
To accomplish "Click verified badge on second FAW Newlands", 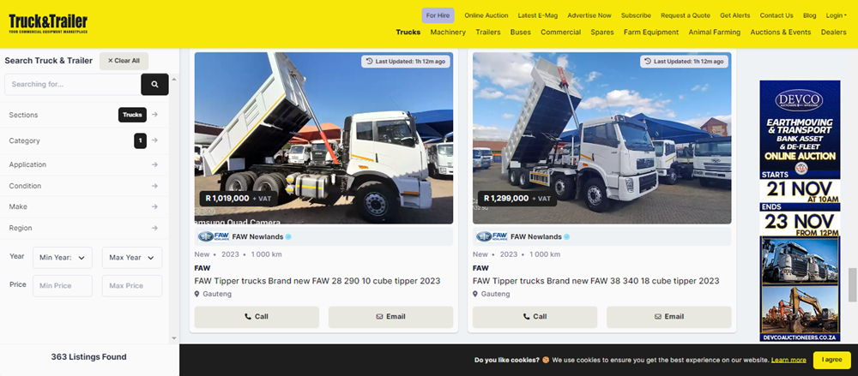I will (567, 236).
